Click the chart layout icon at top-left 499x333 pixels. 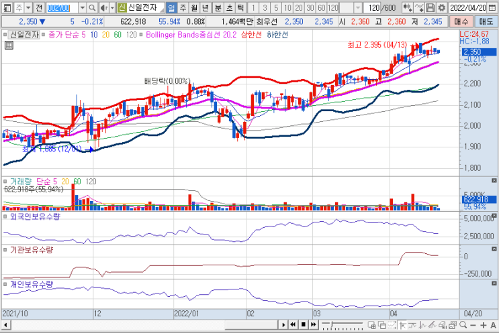coord(7,7)
